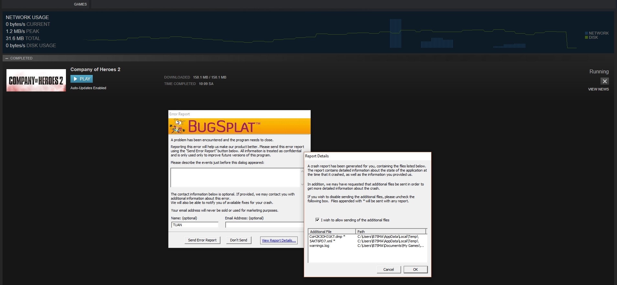The image size is (617, 285).
Task: Click the description box scroll-down arrow
Action: click(x=302, y=185)
